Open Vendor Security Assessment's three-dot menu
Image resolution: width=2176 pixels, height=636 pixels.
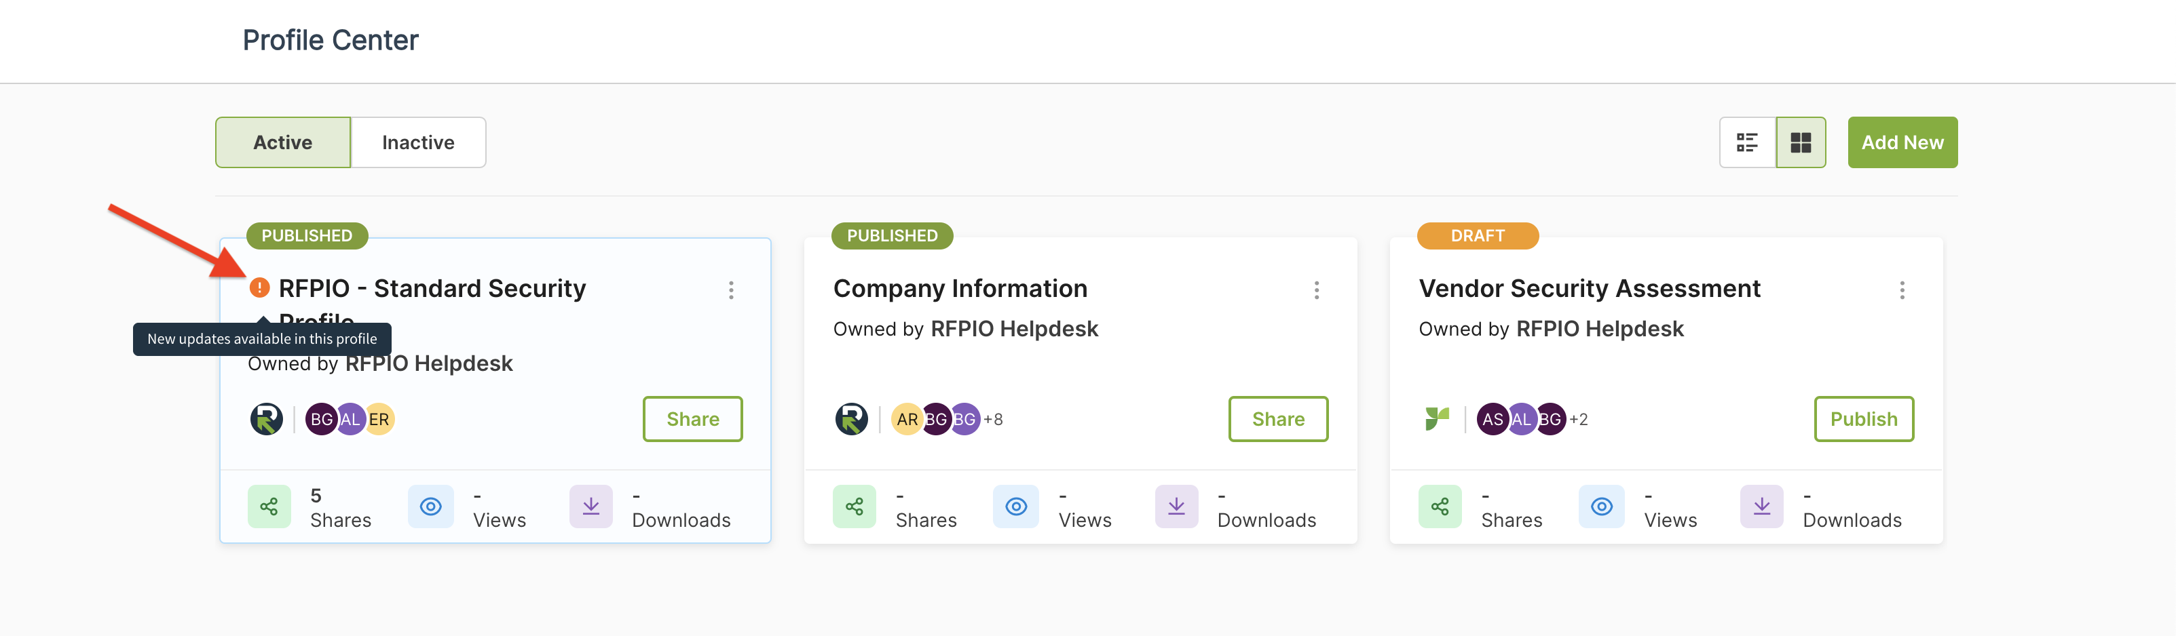pos(1902,290)
